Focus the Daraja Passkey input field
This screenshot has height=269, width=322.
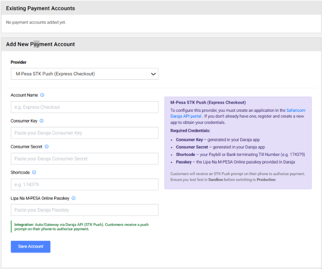pos(85,210)
